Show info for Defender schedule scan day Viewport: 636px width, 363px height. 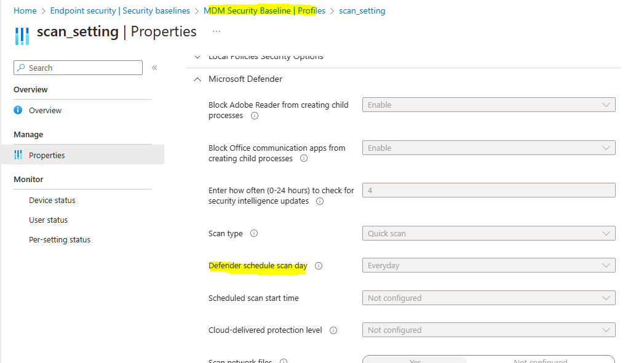(319, 266)
